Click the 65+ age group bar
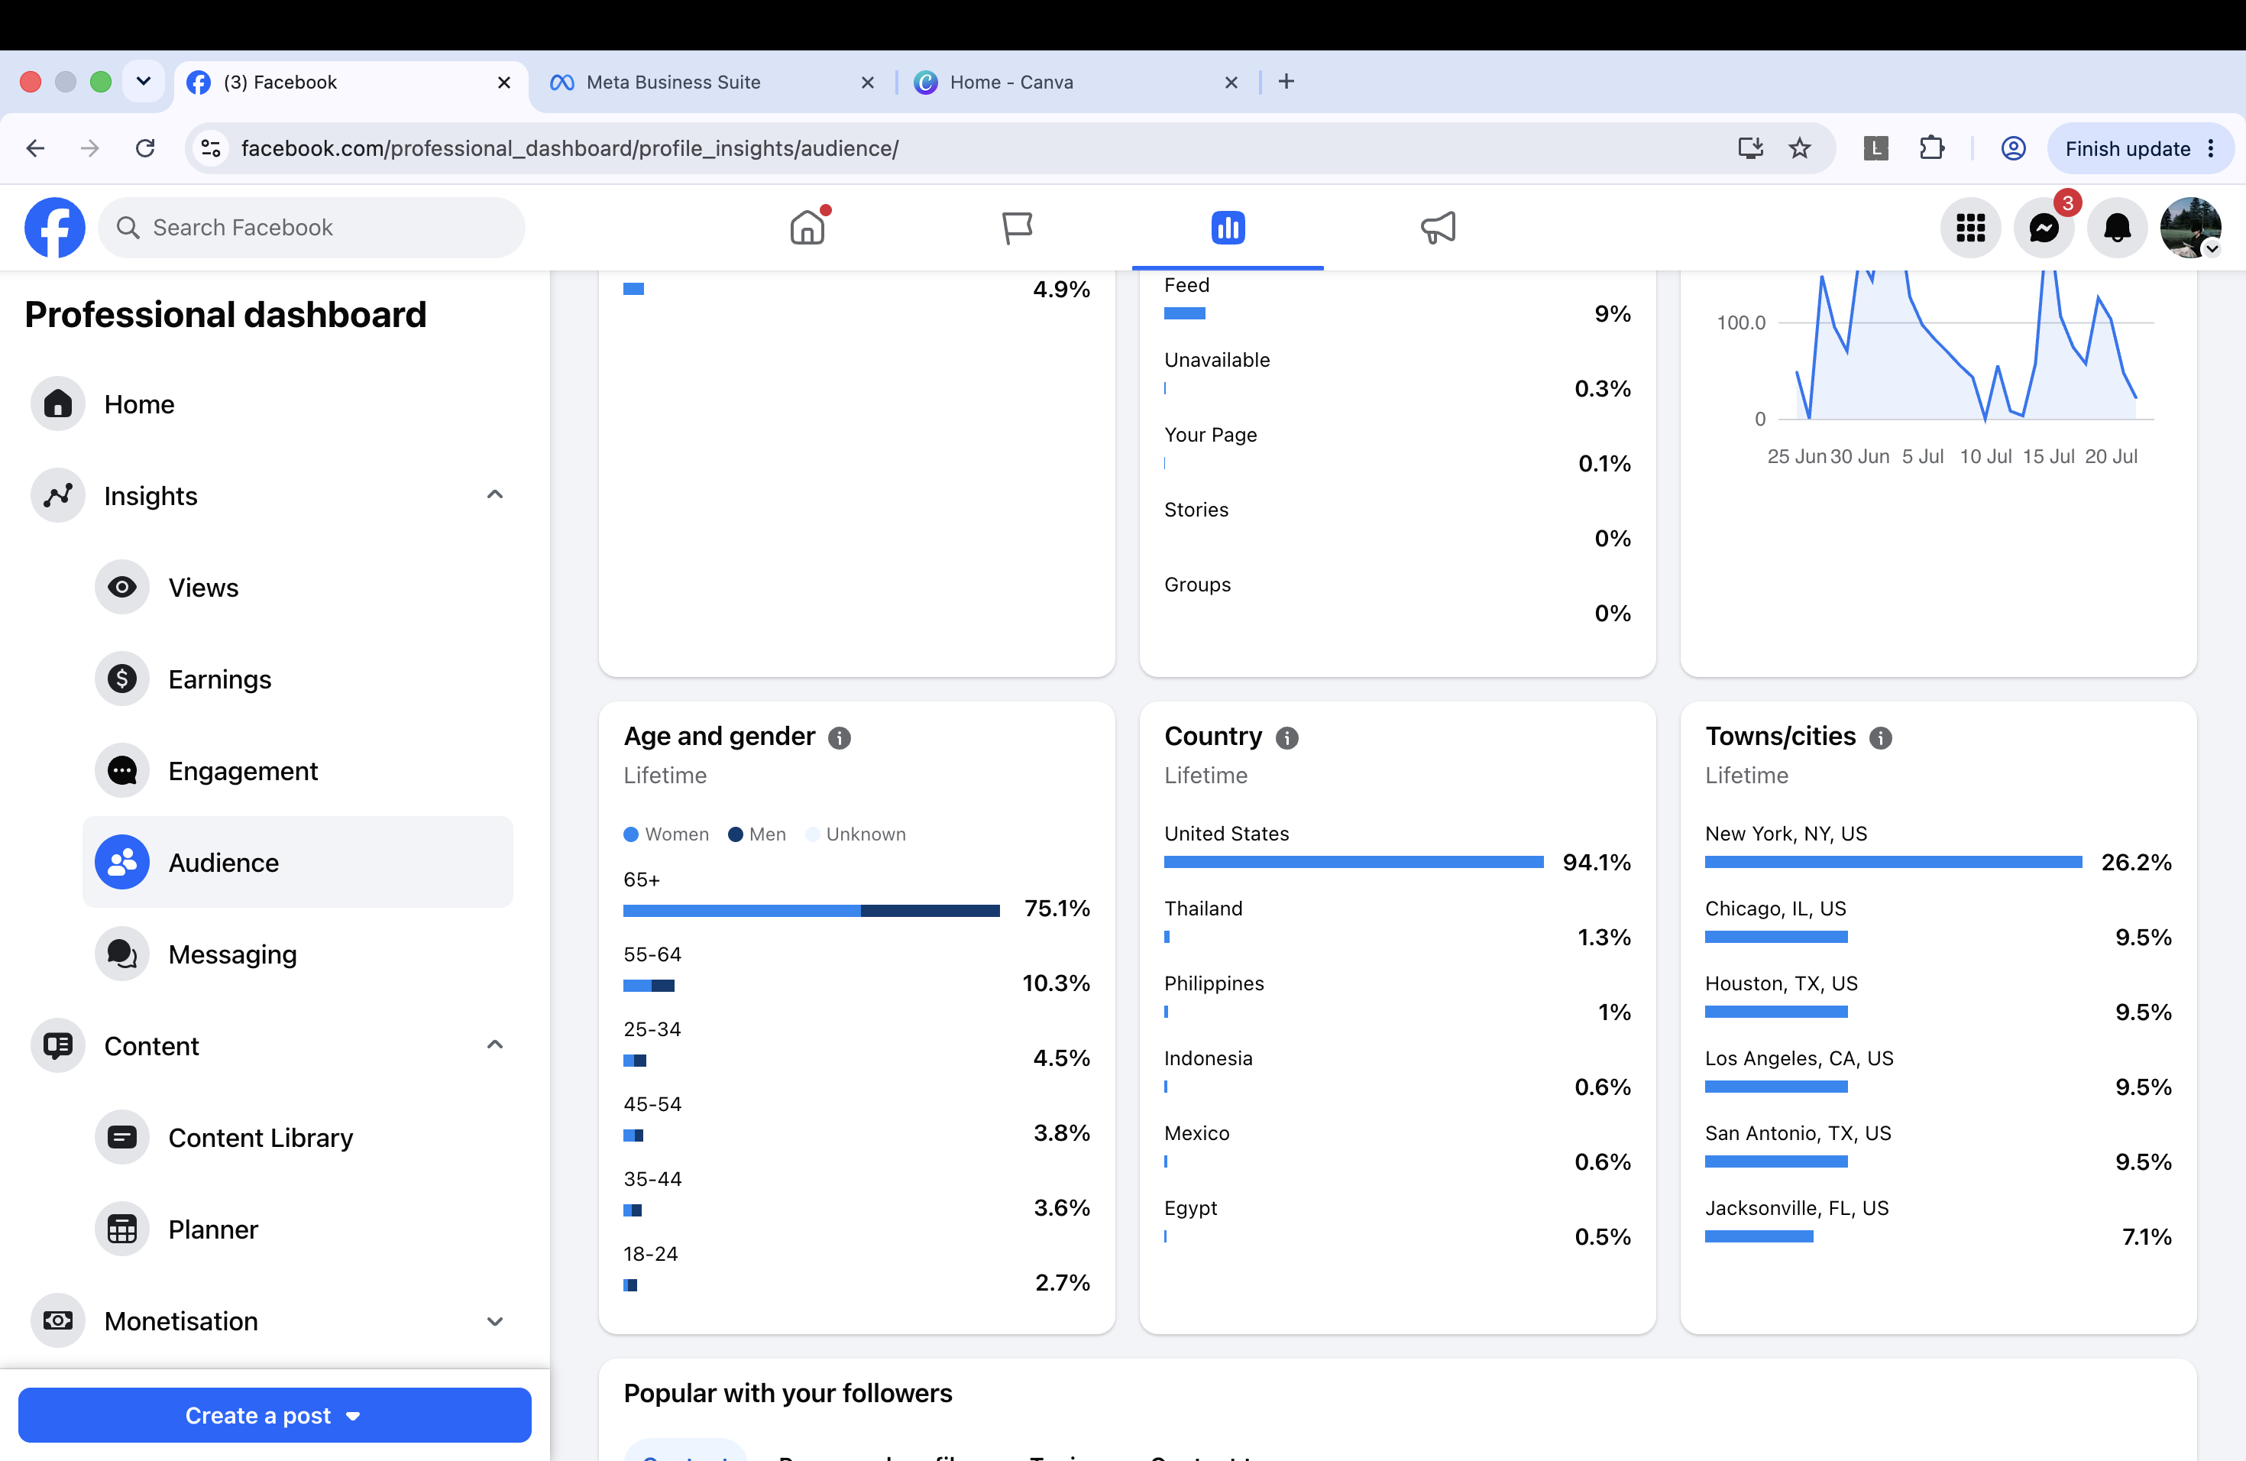Image resolution: width=2246 pixels, height=1461 pixels. tap(811, 911)
